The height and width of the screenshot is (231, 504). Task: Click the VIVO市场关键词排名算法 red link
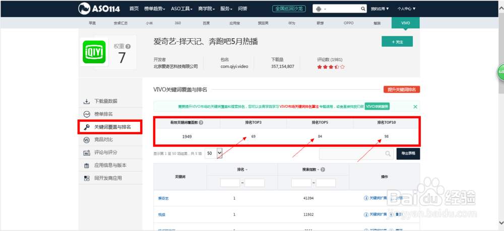(299, 107)
